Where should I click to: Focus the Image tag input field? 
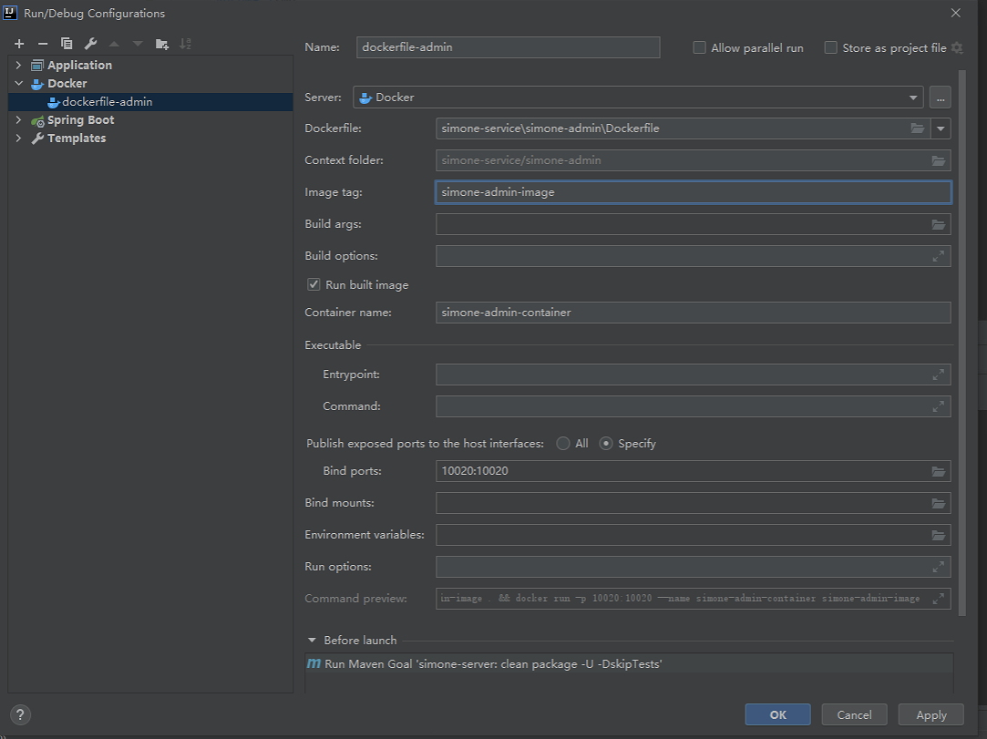click(693, 192)
